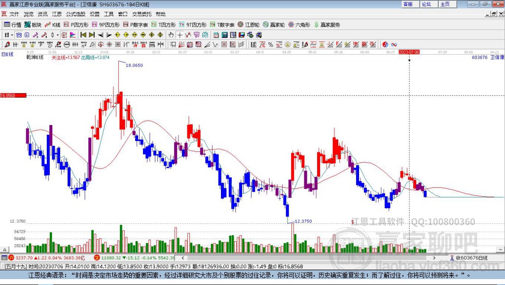Open the 公式选股 menu

[x=75, y=14]
